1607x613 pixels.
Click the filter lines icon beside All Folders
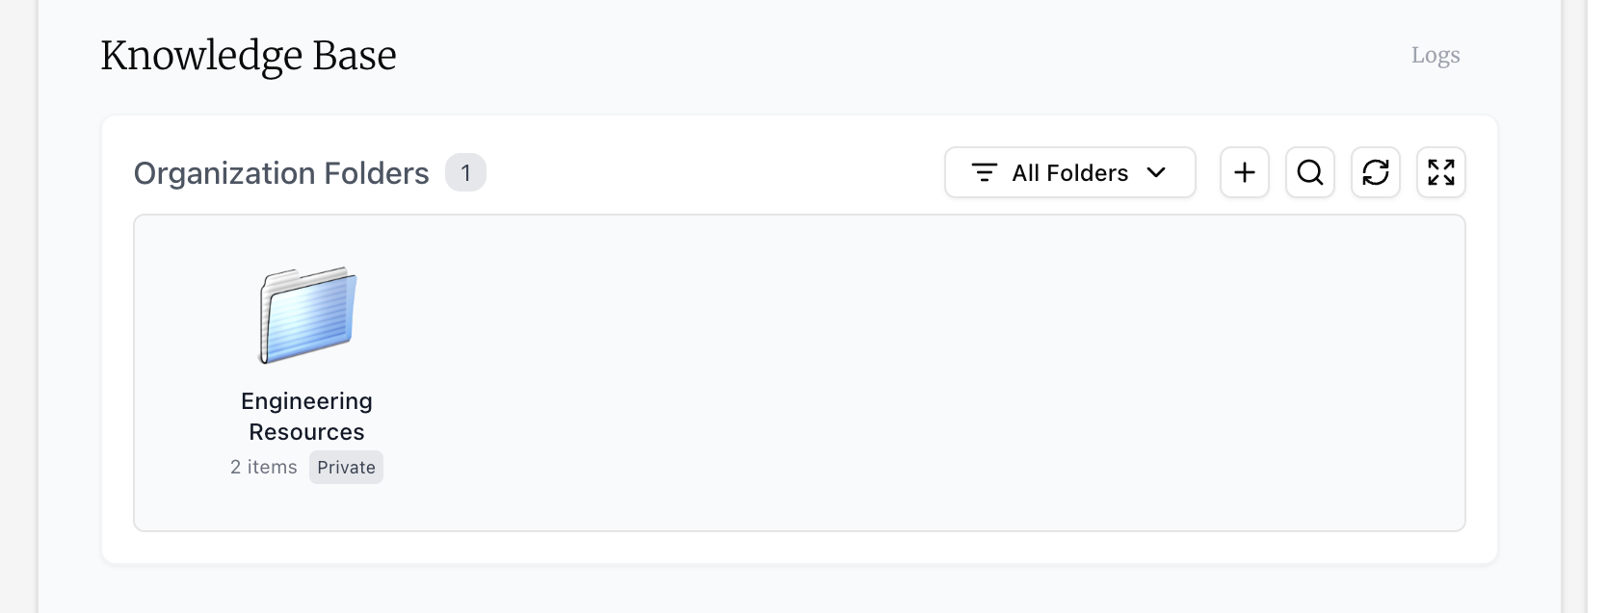coord(984,172)
